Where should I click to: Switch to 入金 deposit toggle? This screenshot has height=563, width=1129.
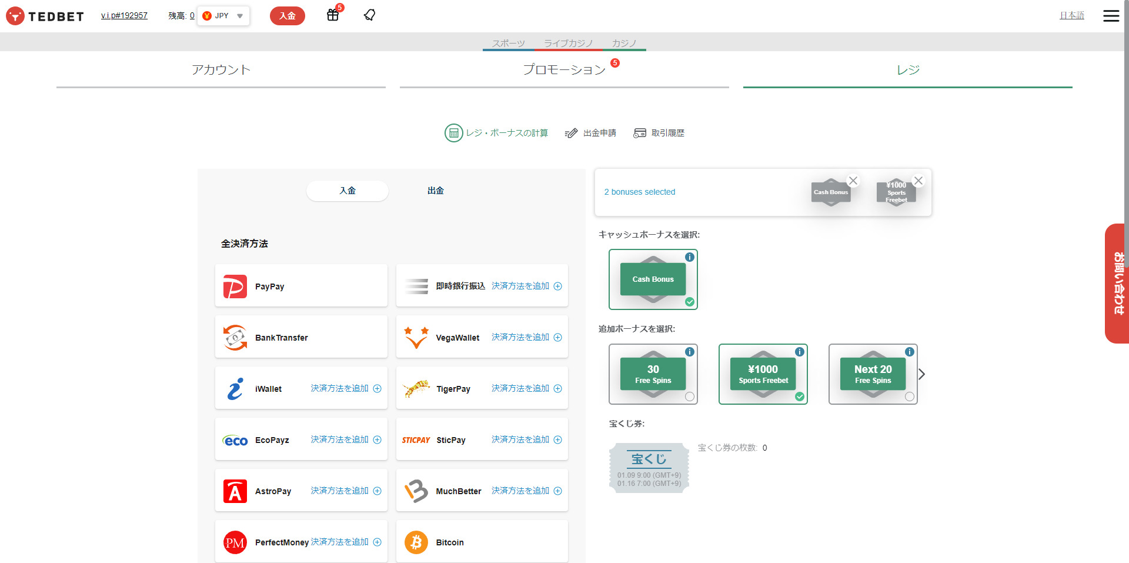coord(348,191)
